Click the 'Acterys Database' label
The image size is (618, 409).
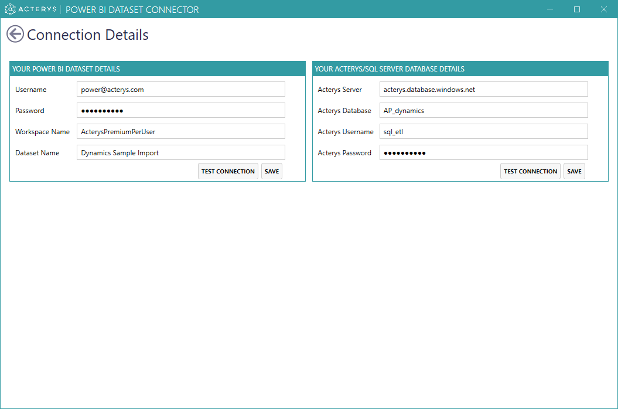coord(344,111)
